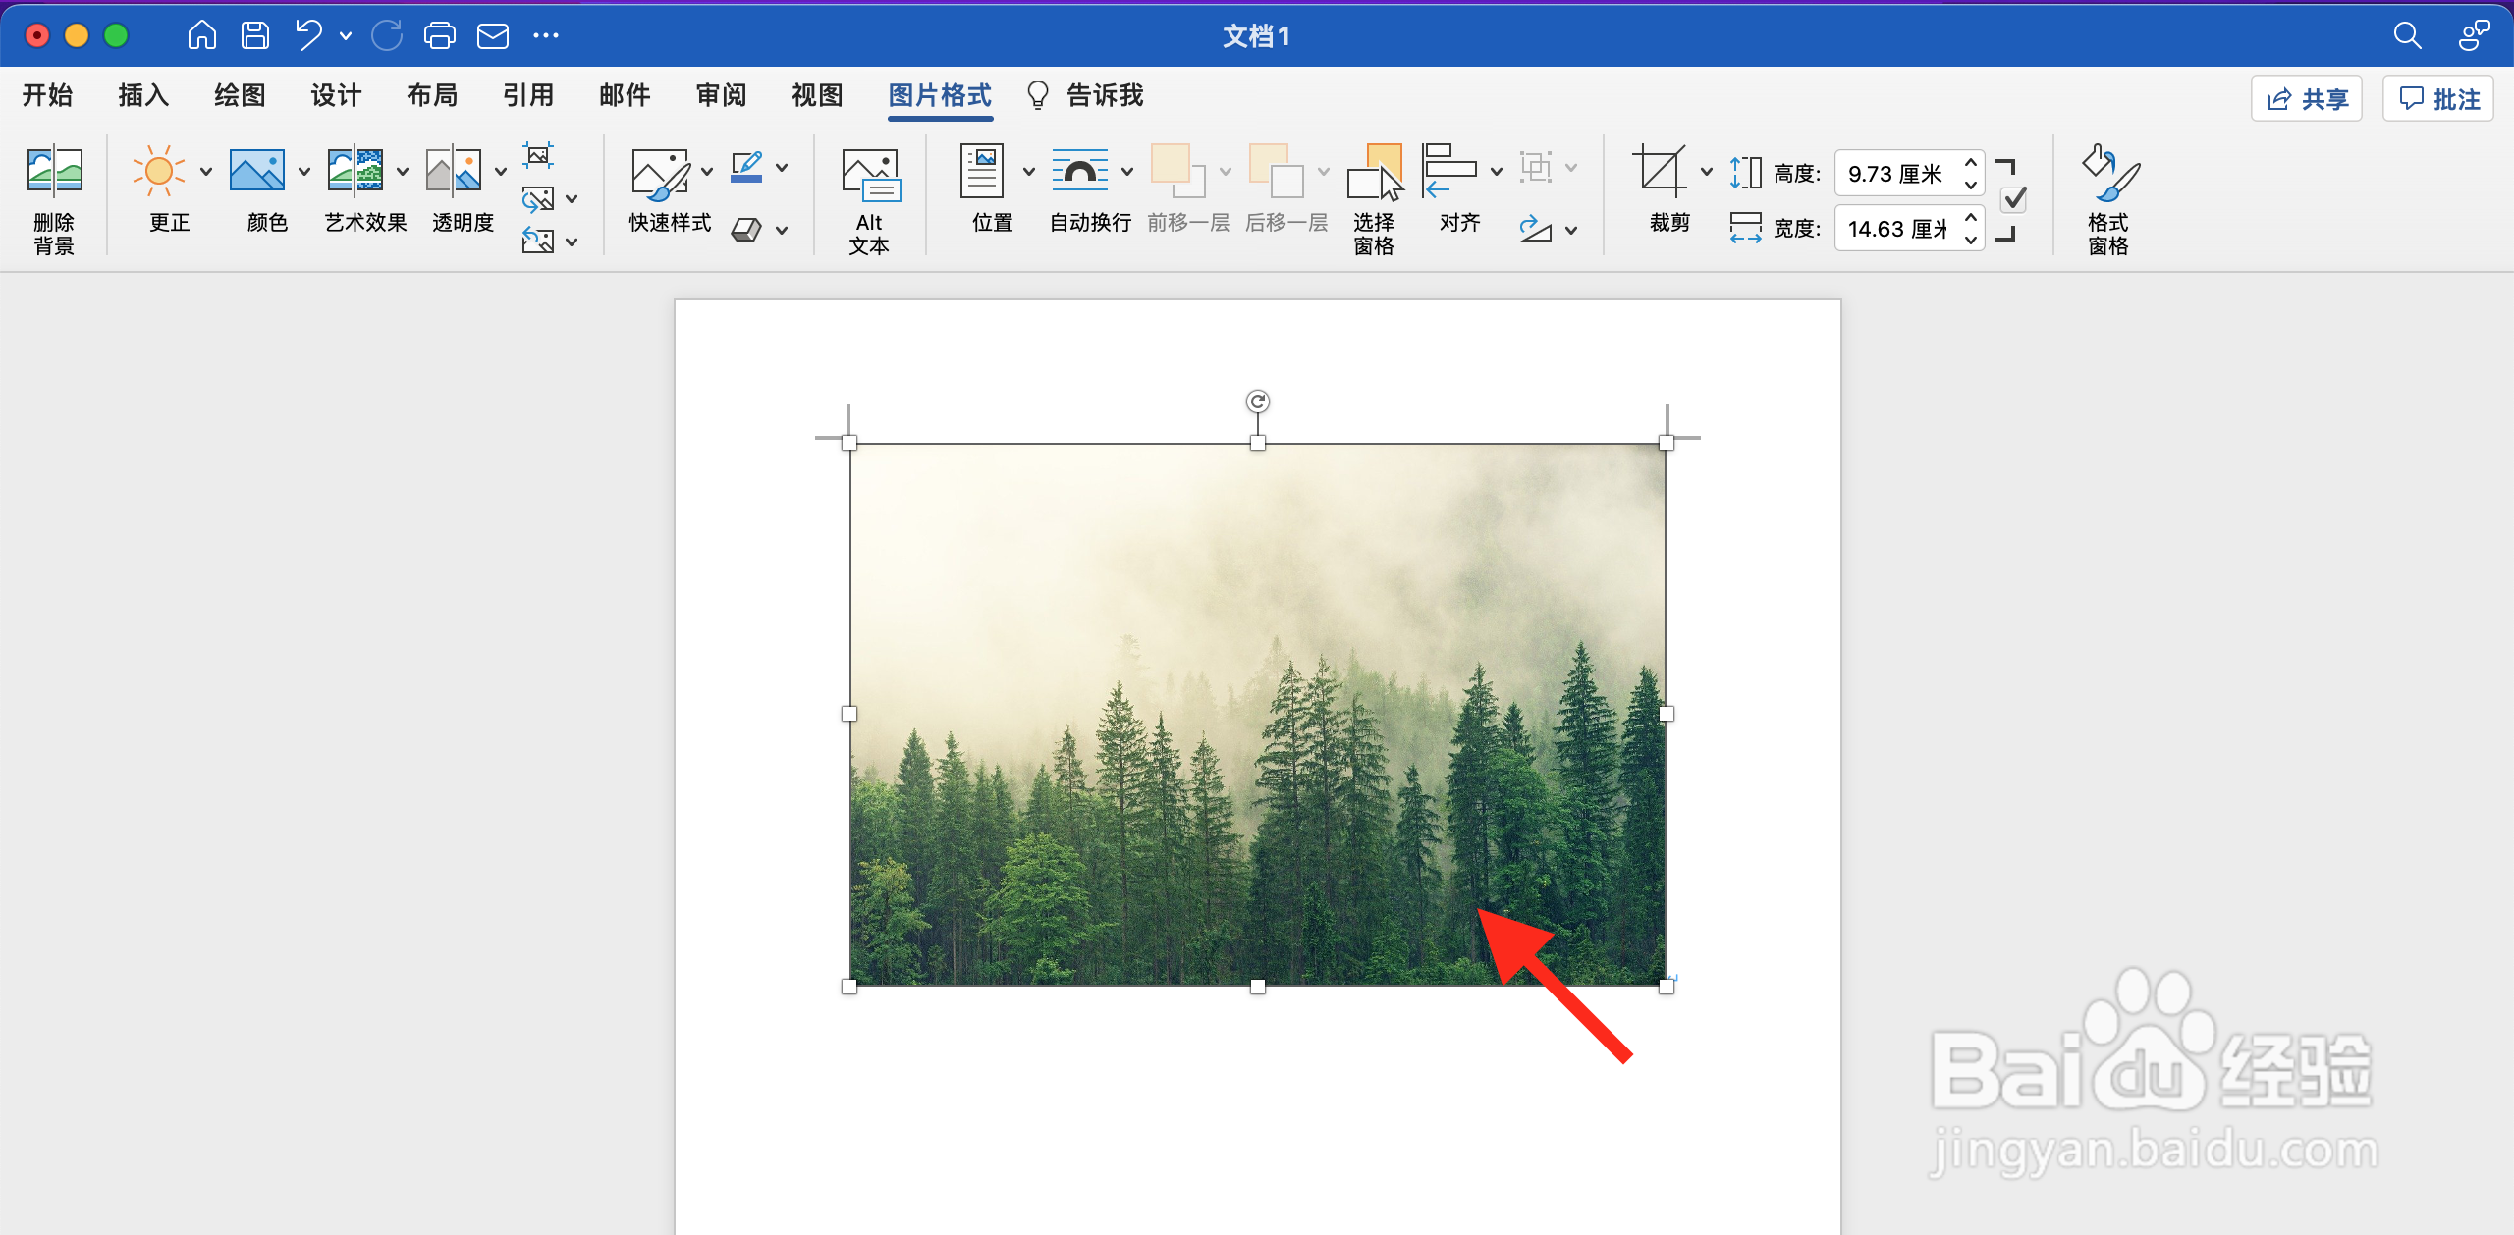Click the Align (对齐) icon
The image size is (2514, 1235).
pyautogui.click(x=1449, y=172)
